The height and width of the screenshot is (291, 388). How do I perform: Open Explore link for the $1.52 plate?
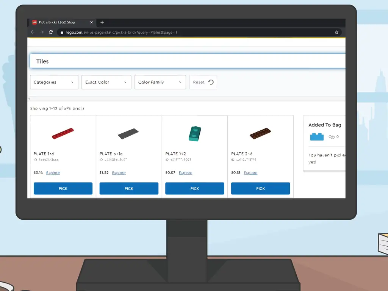click(119, 173)
